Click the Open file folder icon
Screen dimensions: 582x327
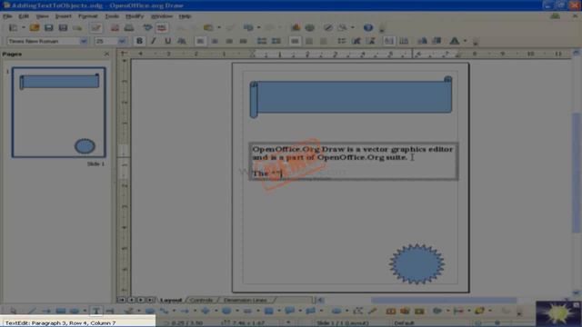point(35,28)
